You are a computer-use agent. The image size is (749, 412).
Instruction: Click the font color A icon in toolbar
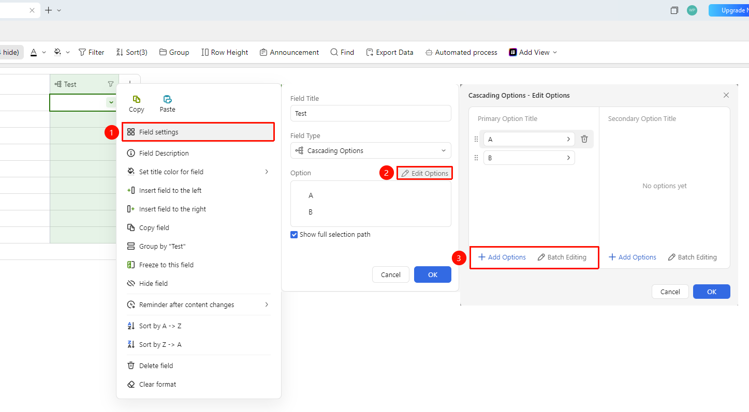(34, 52)
